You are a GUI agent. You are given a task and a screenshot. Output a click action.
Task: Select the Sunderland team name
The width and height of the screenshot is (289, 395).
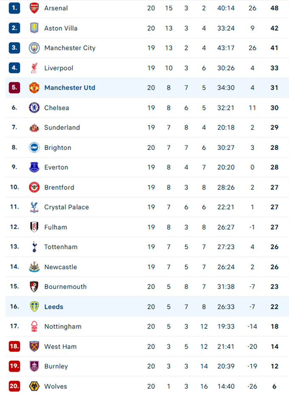(x=62, y=127)
